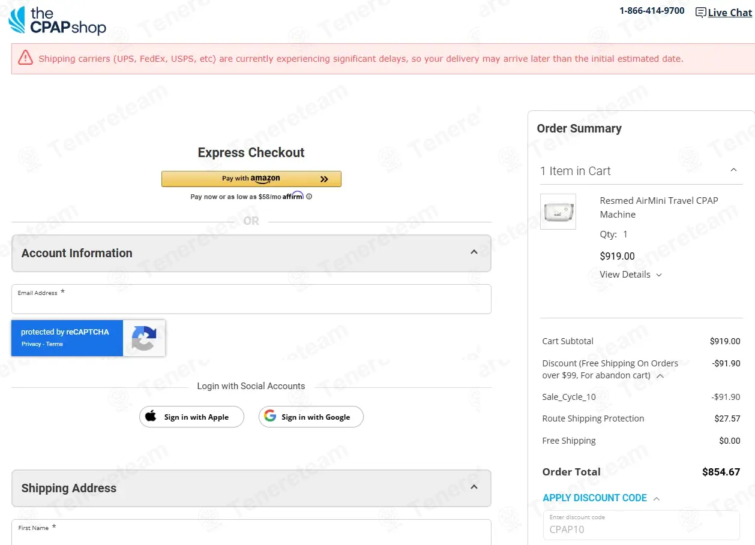Viewport: 755px width, 545px height.
Task: Open reCAPTCHA Terms link
Action: [x=55, y=344]
